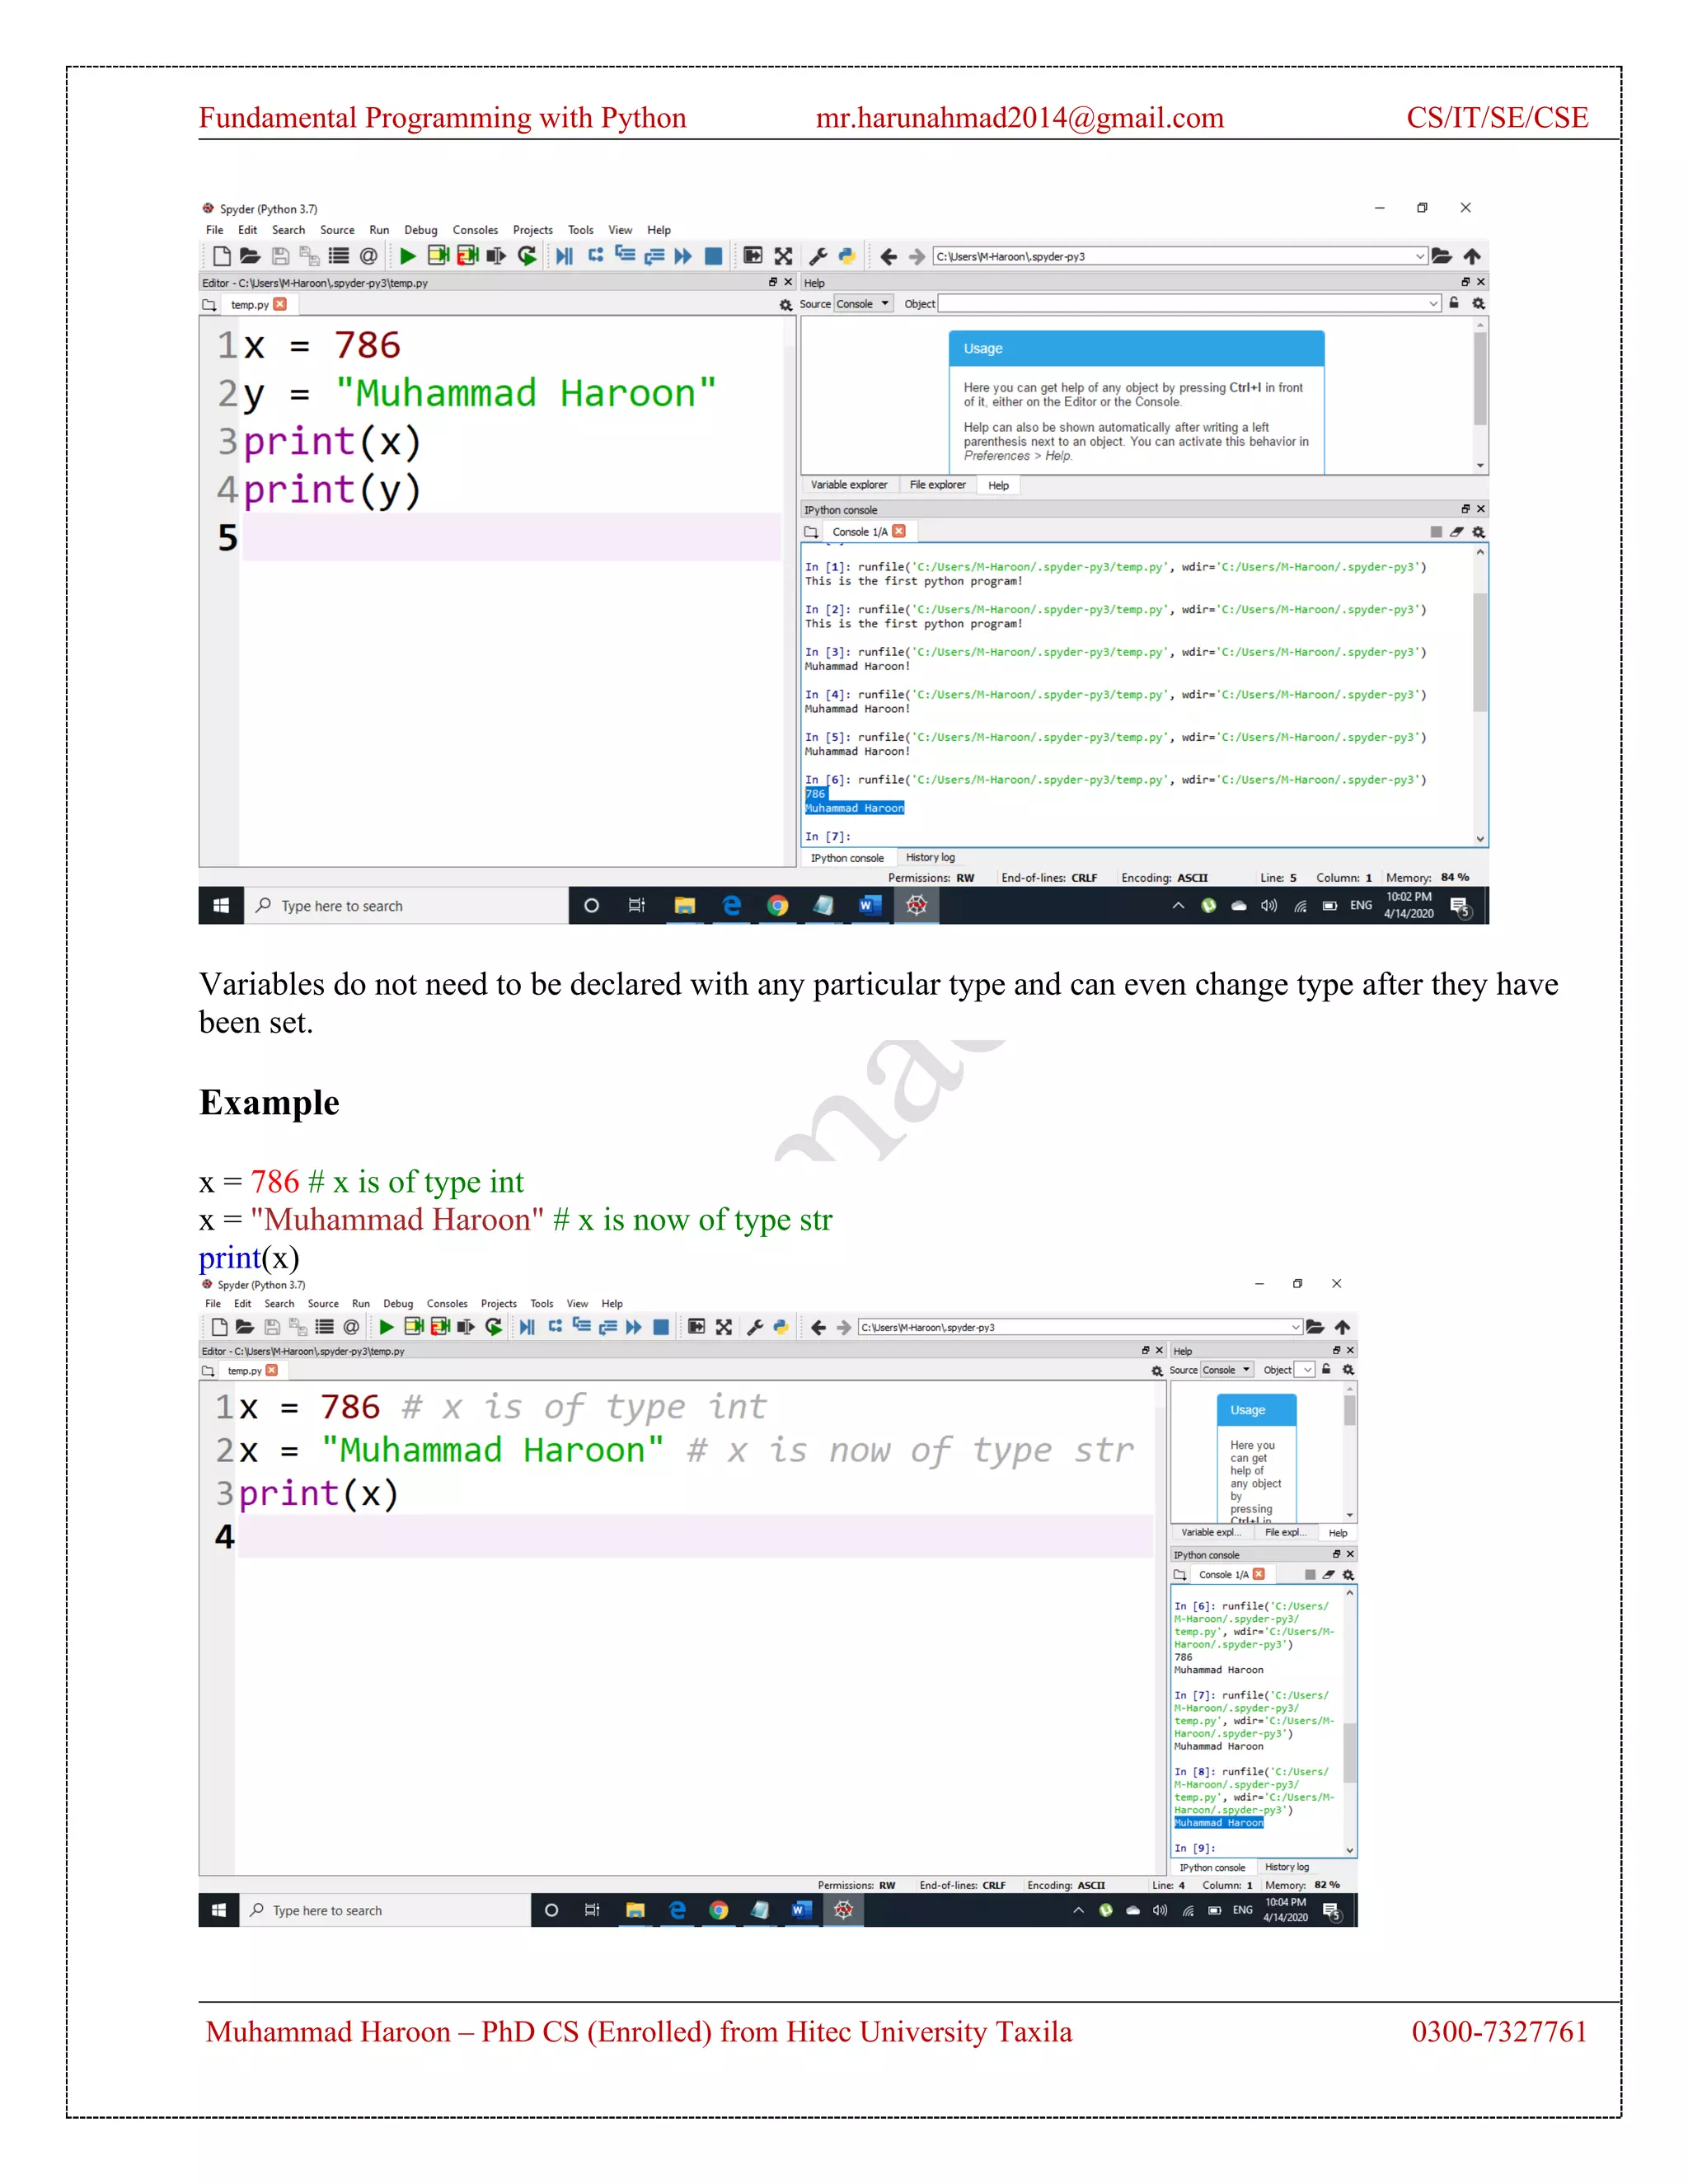This screenshot has height=2184, width=1688.
Task: Toggle Help pane lock icon in lower Spyder
Action: tap(1326, 1369)
